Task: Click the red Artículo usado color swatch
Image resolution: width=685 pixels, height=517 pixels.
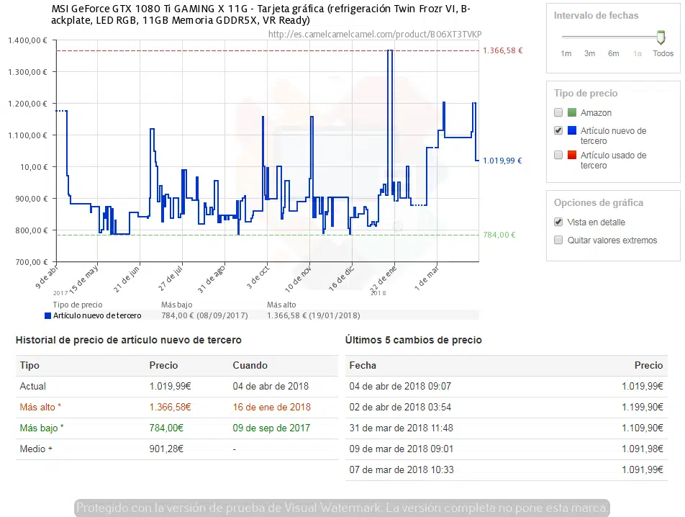Action: [x=572, y=155]
